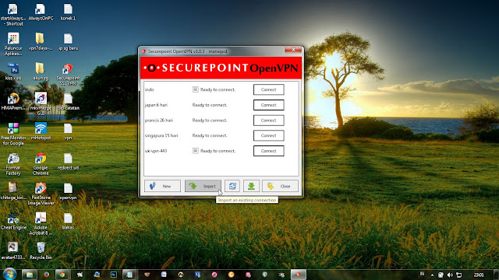This screenshot has width=499, height=280.
Task: Close the Securepoint OpenVPN window
Action: coord(293,50)
